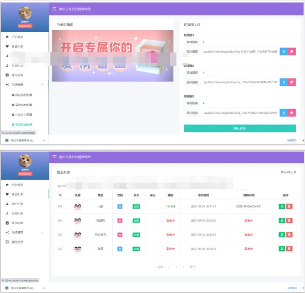
Task: Click the green user icon in row 232
Action: [282, 249]
